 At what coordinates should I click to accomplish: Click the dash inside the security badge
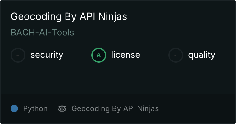[18, 55]
